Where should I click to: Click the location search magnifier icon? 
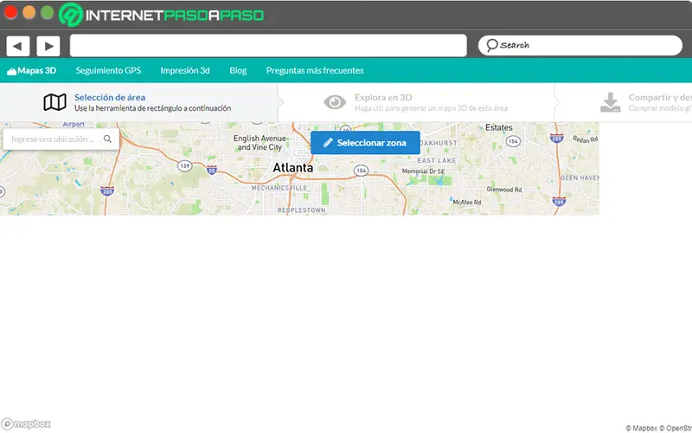point(107,139)
